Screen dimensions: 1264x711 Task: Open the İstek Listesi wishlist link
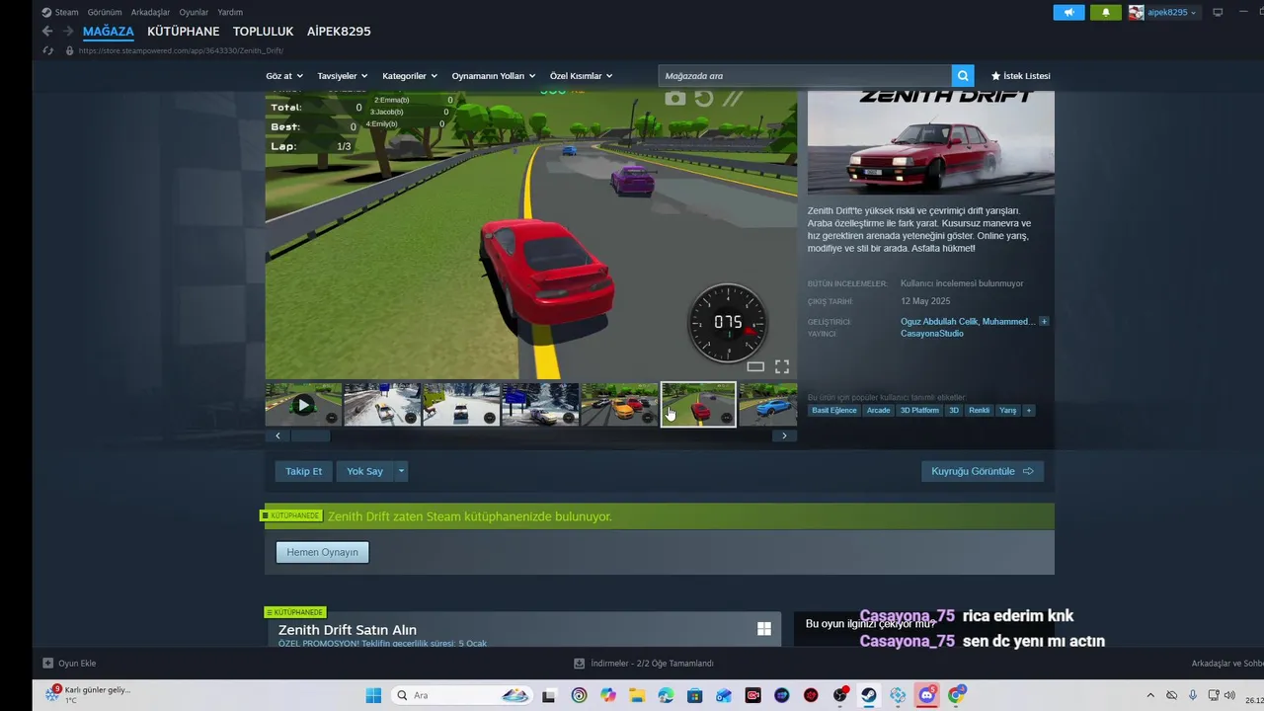tap(1021, 76)
